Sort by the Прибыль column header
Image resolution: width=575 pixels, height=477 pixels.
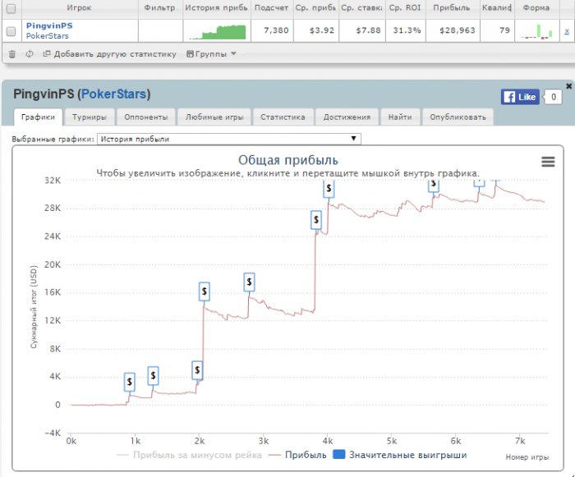click(x=452, y=7)
